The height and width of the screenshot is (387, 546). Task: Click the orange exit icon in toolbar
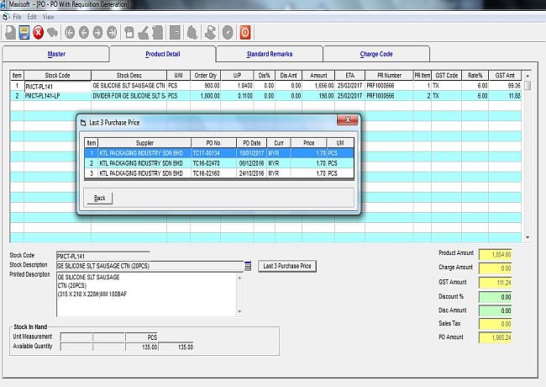coord(245,33)
